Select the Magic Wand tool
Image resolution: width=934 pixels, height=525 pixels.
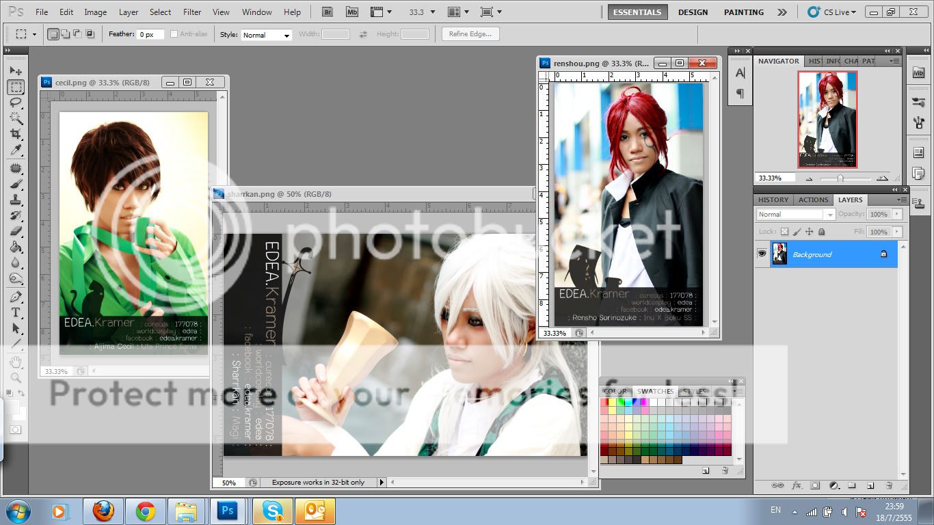tap(16, 118)
